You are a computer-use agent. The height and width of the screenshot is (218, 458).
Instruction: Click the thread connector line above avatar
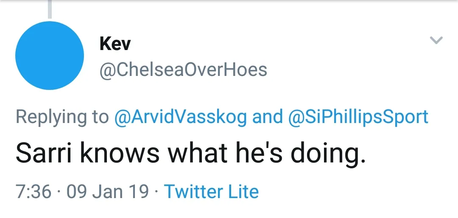pyautogui.click(x=50, y=9)
